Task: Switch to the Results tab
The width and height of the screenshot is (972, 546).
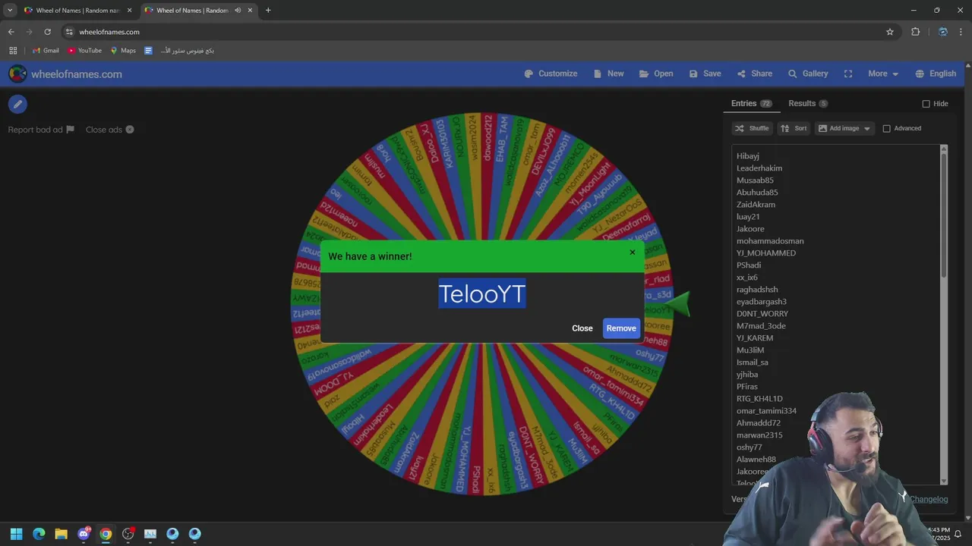Action: (x=808, y=103)
